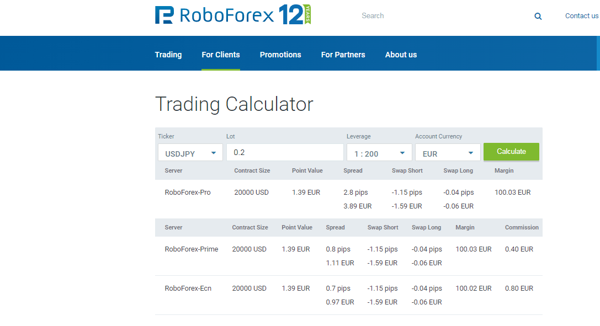
Task: Click the Commission column header
Action: (522, 227)
